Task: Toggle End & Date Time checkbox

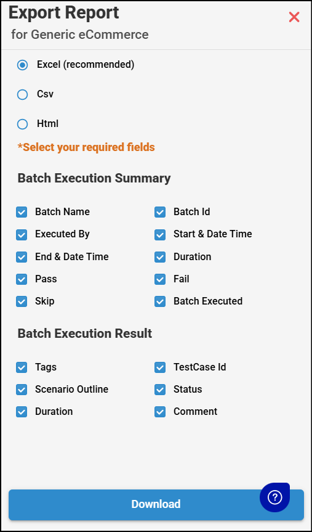Action: 22,257
